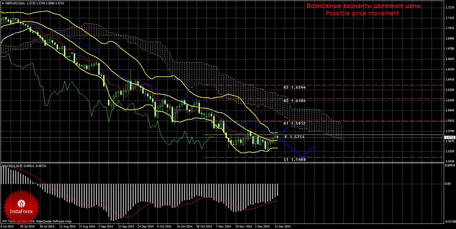Click the R2 1.6183 resistance label
Screen dimensions: 456x229
click(294, 101)
